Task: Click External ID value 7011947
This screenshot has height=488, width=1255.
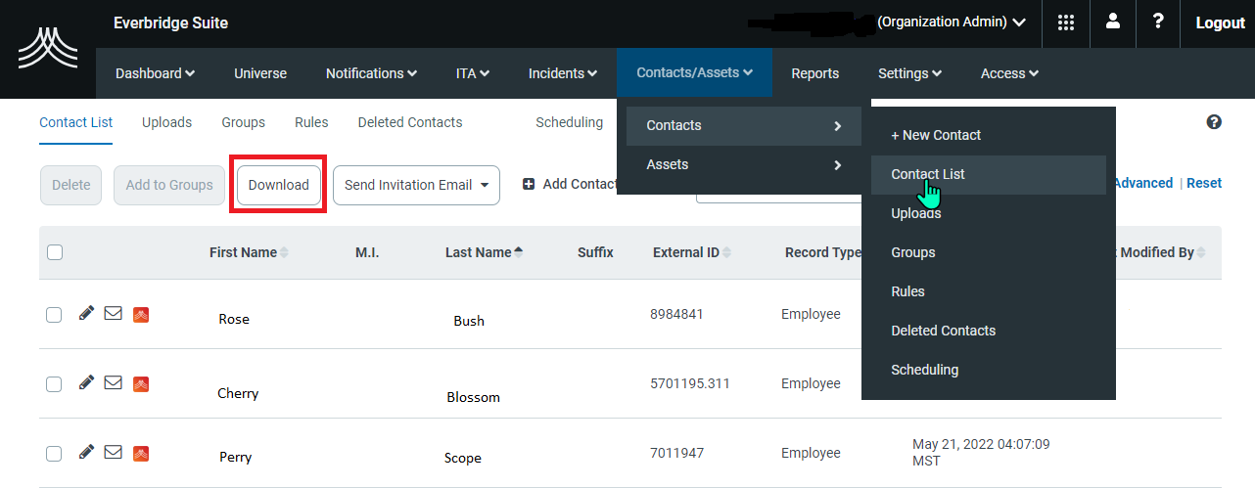Action: point(676,453)
